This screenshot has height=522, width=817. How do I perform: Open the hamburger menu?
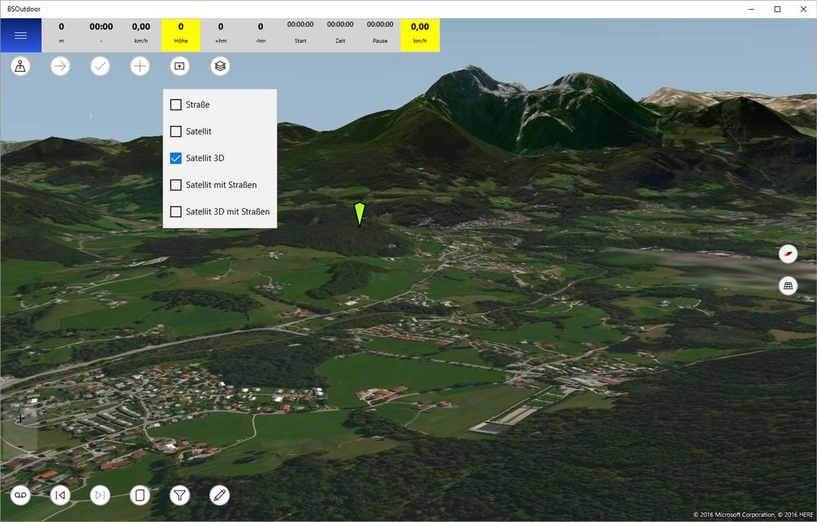click(21, 35)
